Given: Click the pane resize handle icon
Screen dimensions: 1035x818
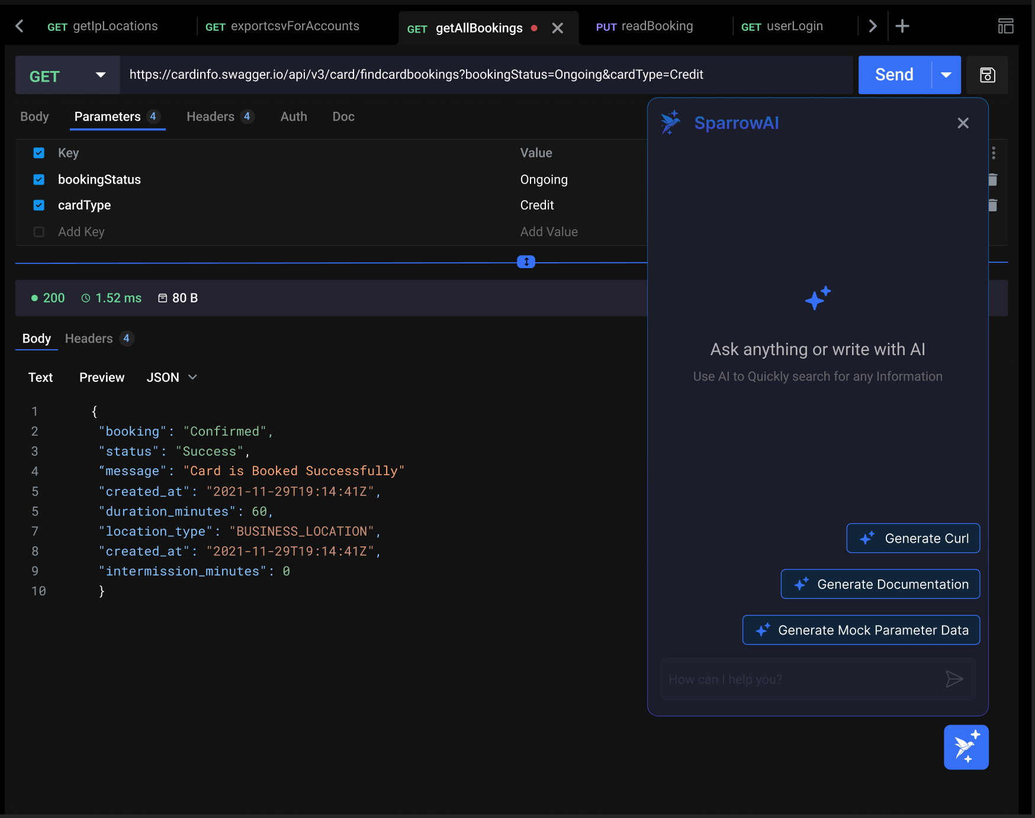Looking at the screenshot, I should (x=526, y=262).
